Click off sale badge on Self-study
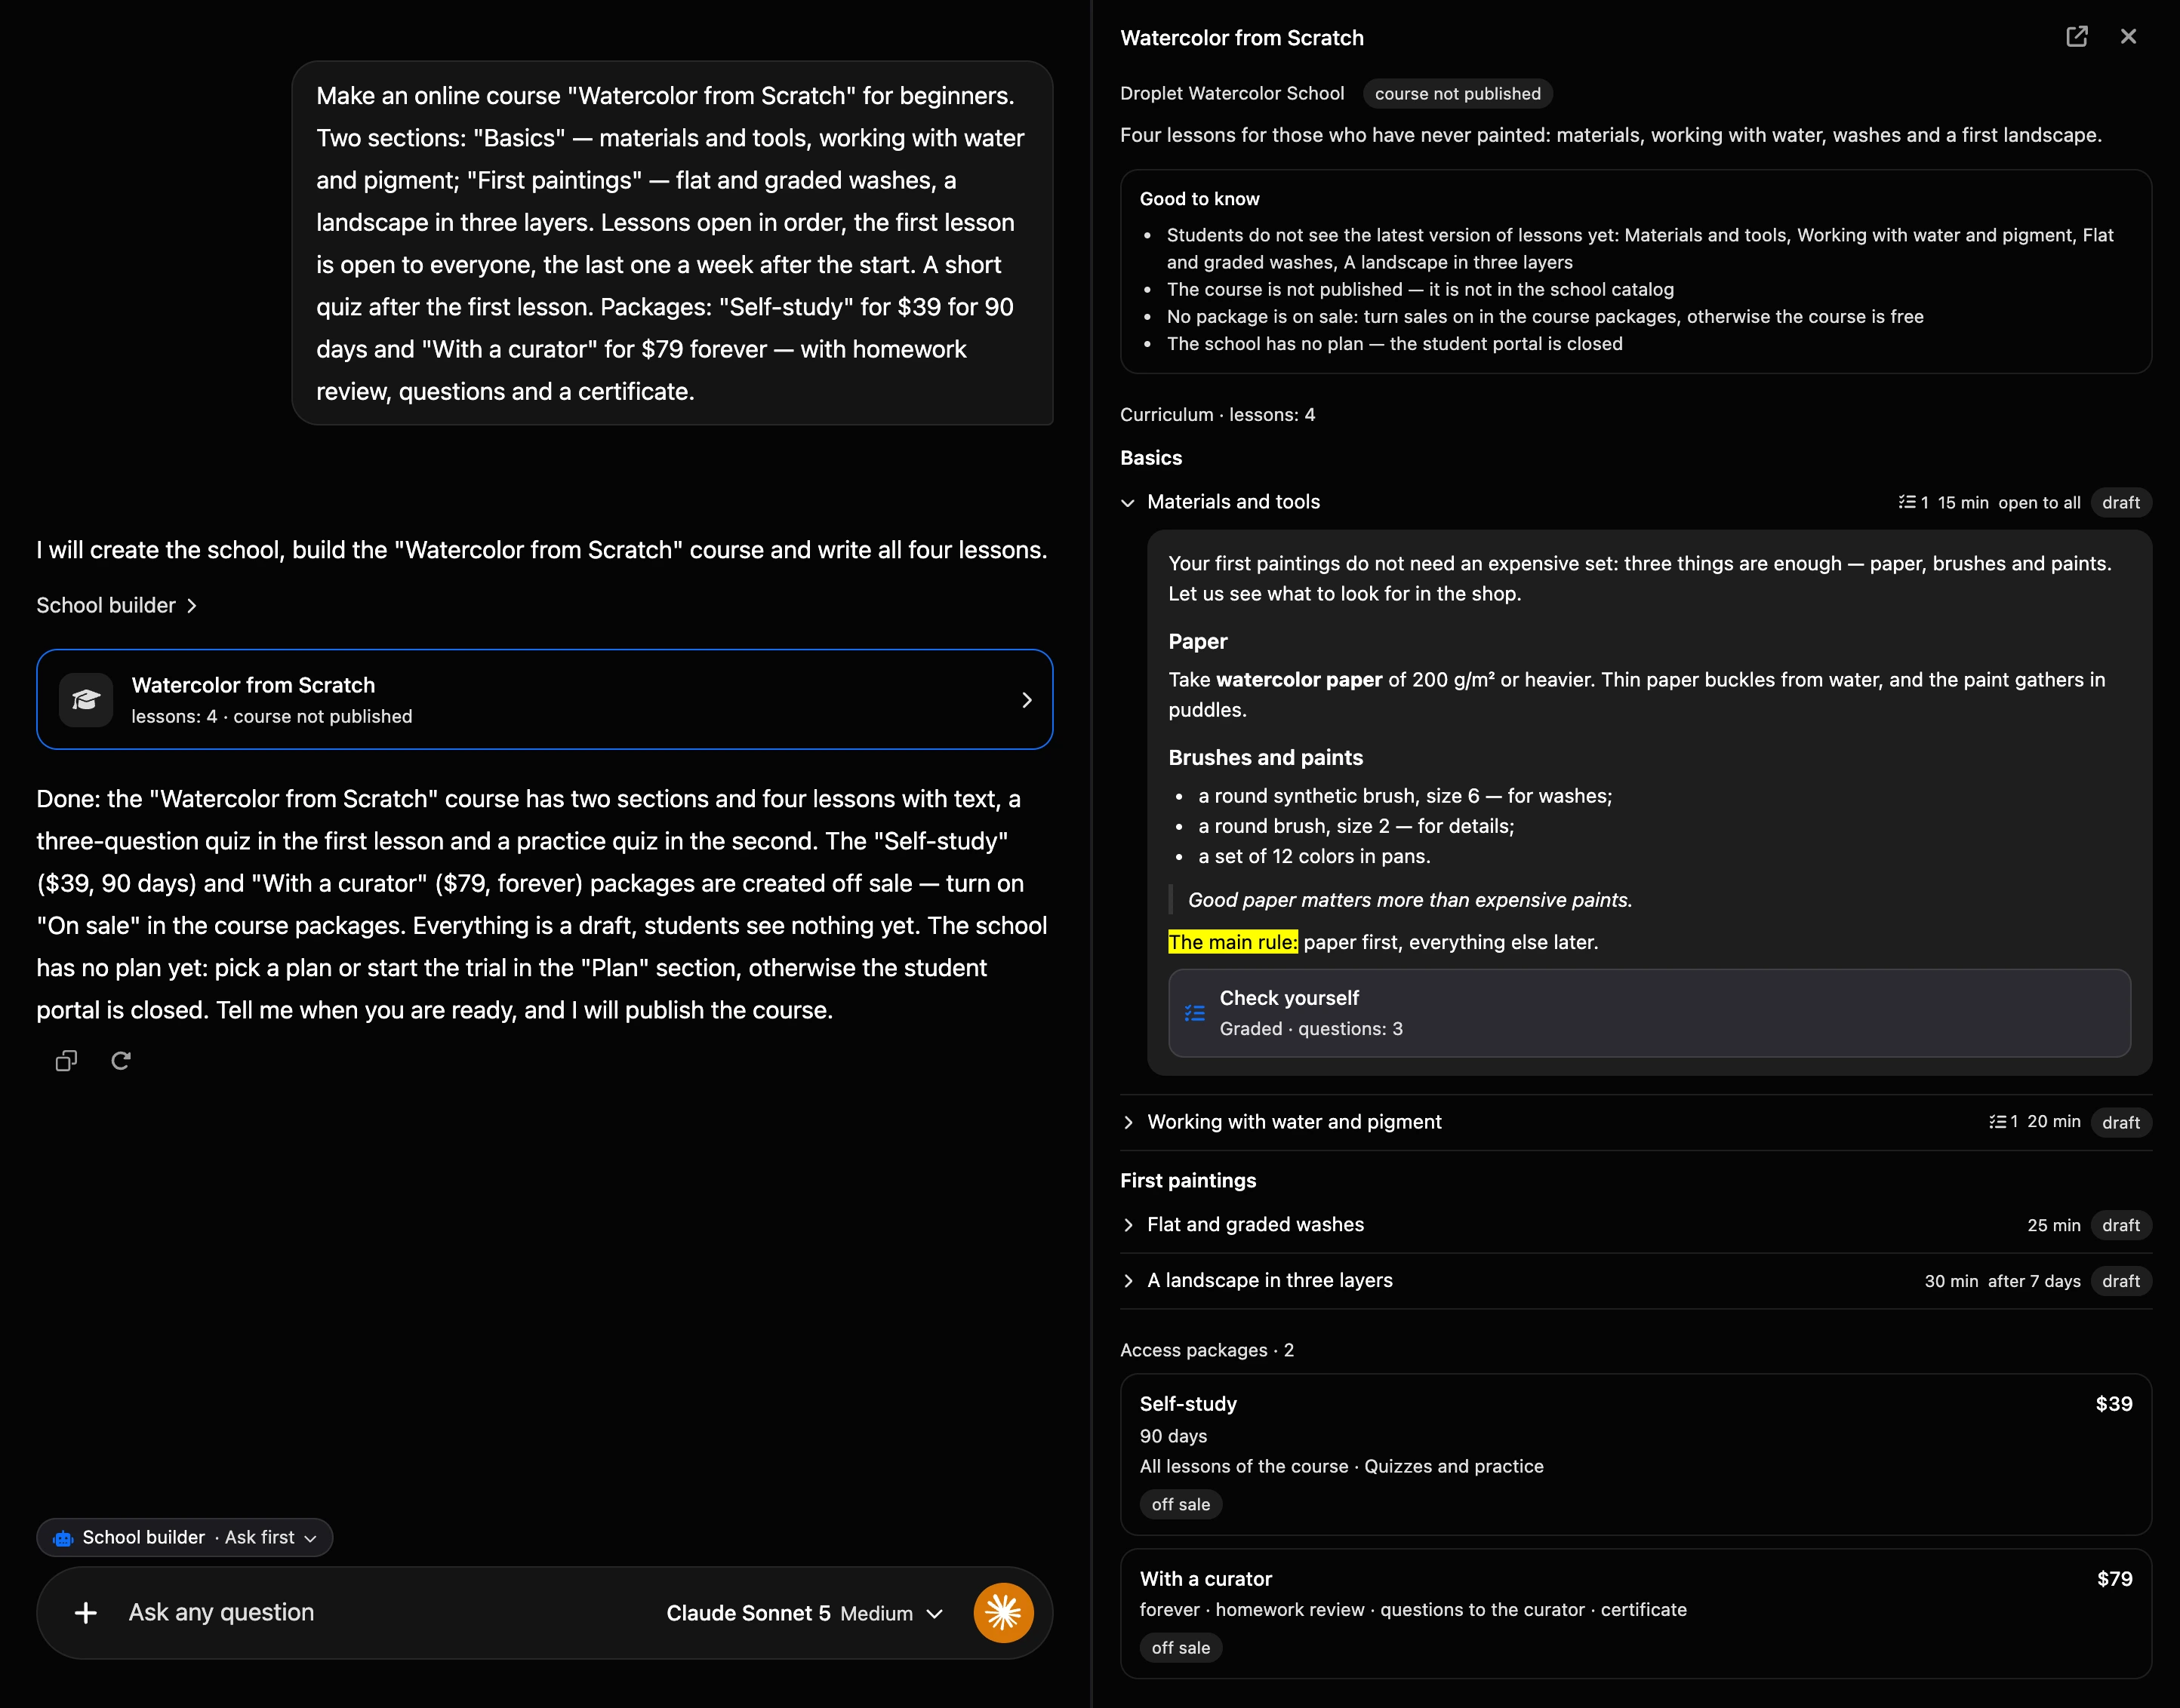Image resolution: width=2180 pixels, height=1708 pixels. (x=1181, y=1505)
